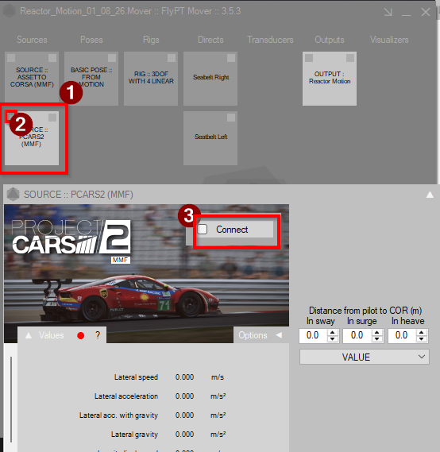The width and height of the screenshot is (440, 452).
Task: Select the Seatbelt Left direct module
Action: coord(210,138)
